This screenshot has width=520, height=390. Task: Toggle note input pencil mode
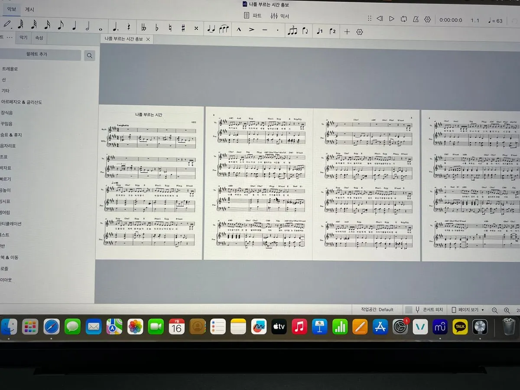[7, 24]
